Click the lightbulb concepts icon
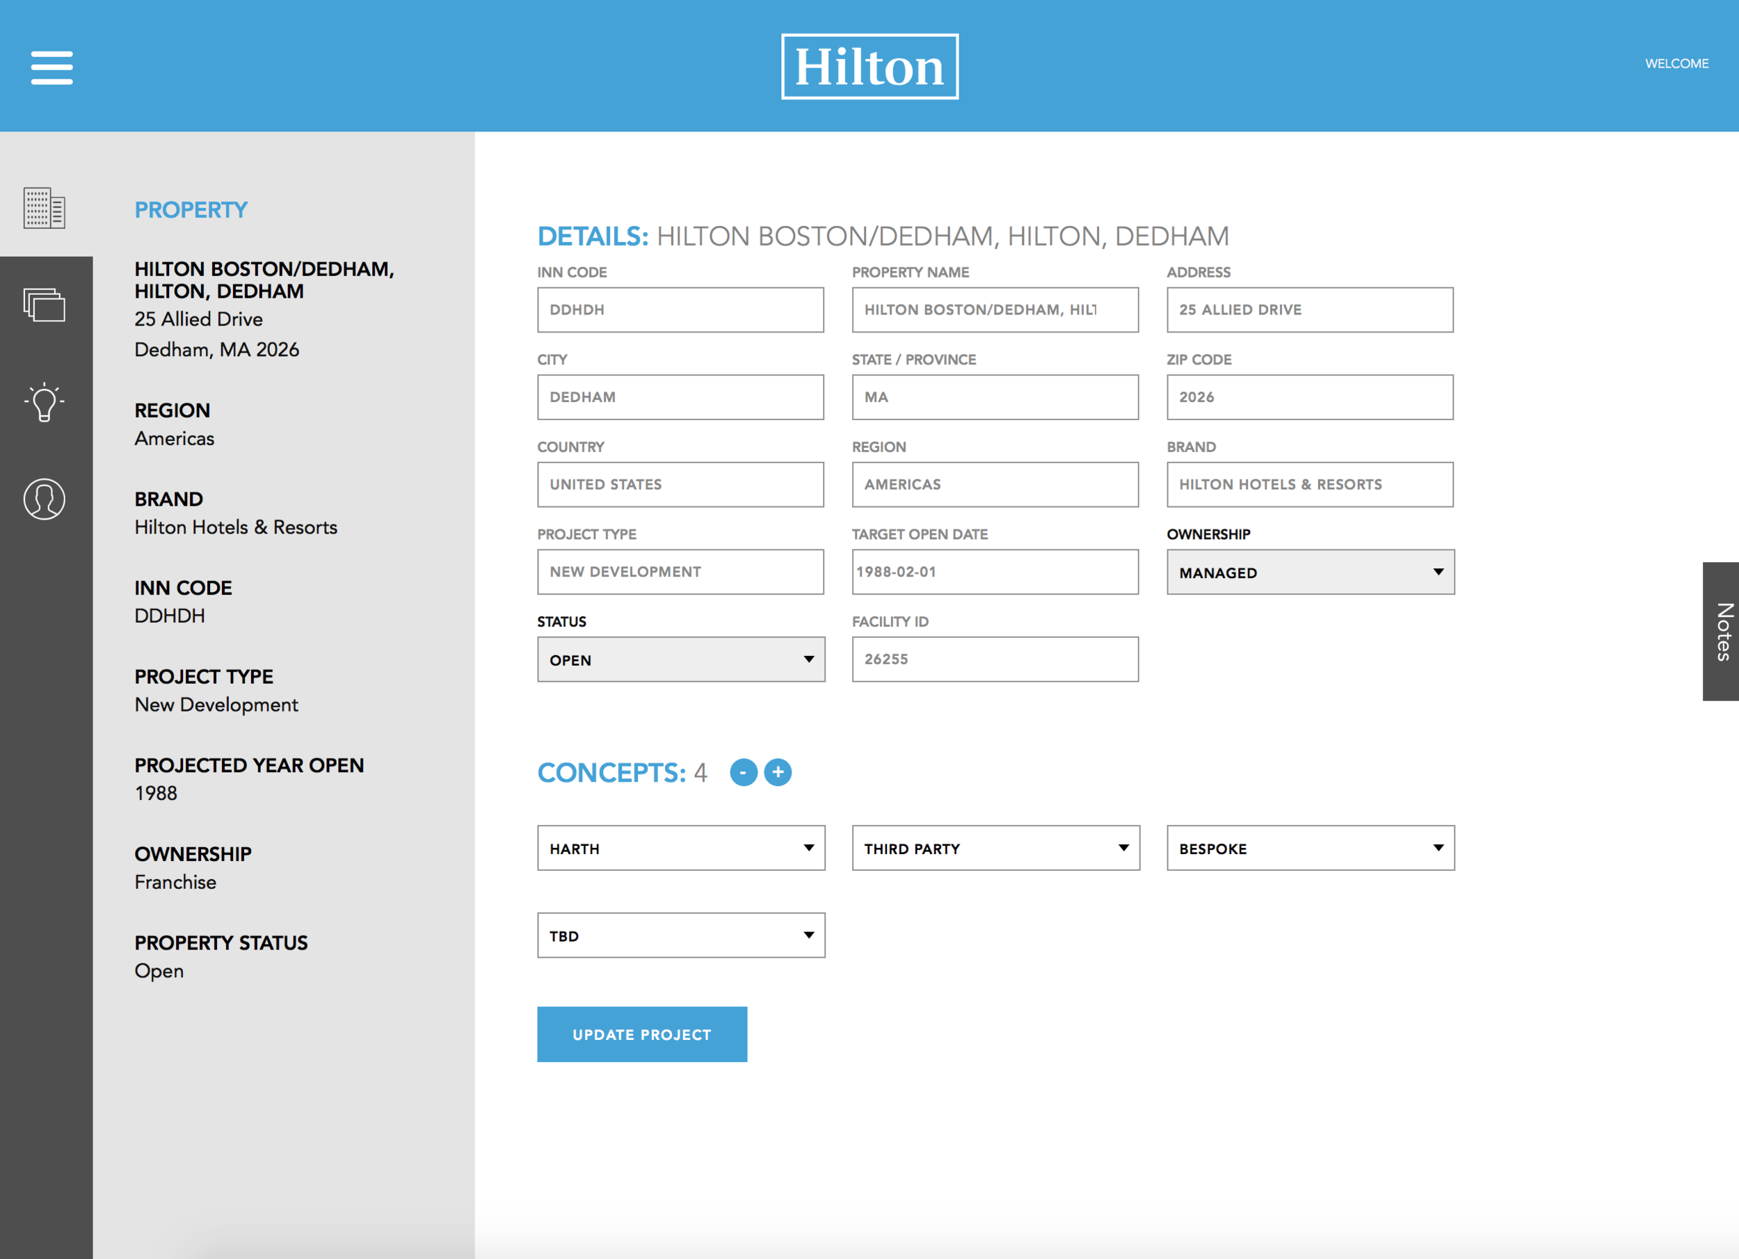Image resolution: width=1739 pixels, height=1259 pixels. [45, 402]
